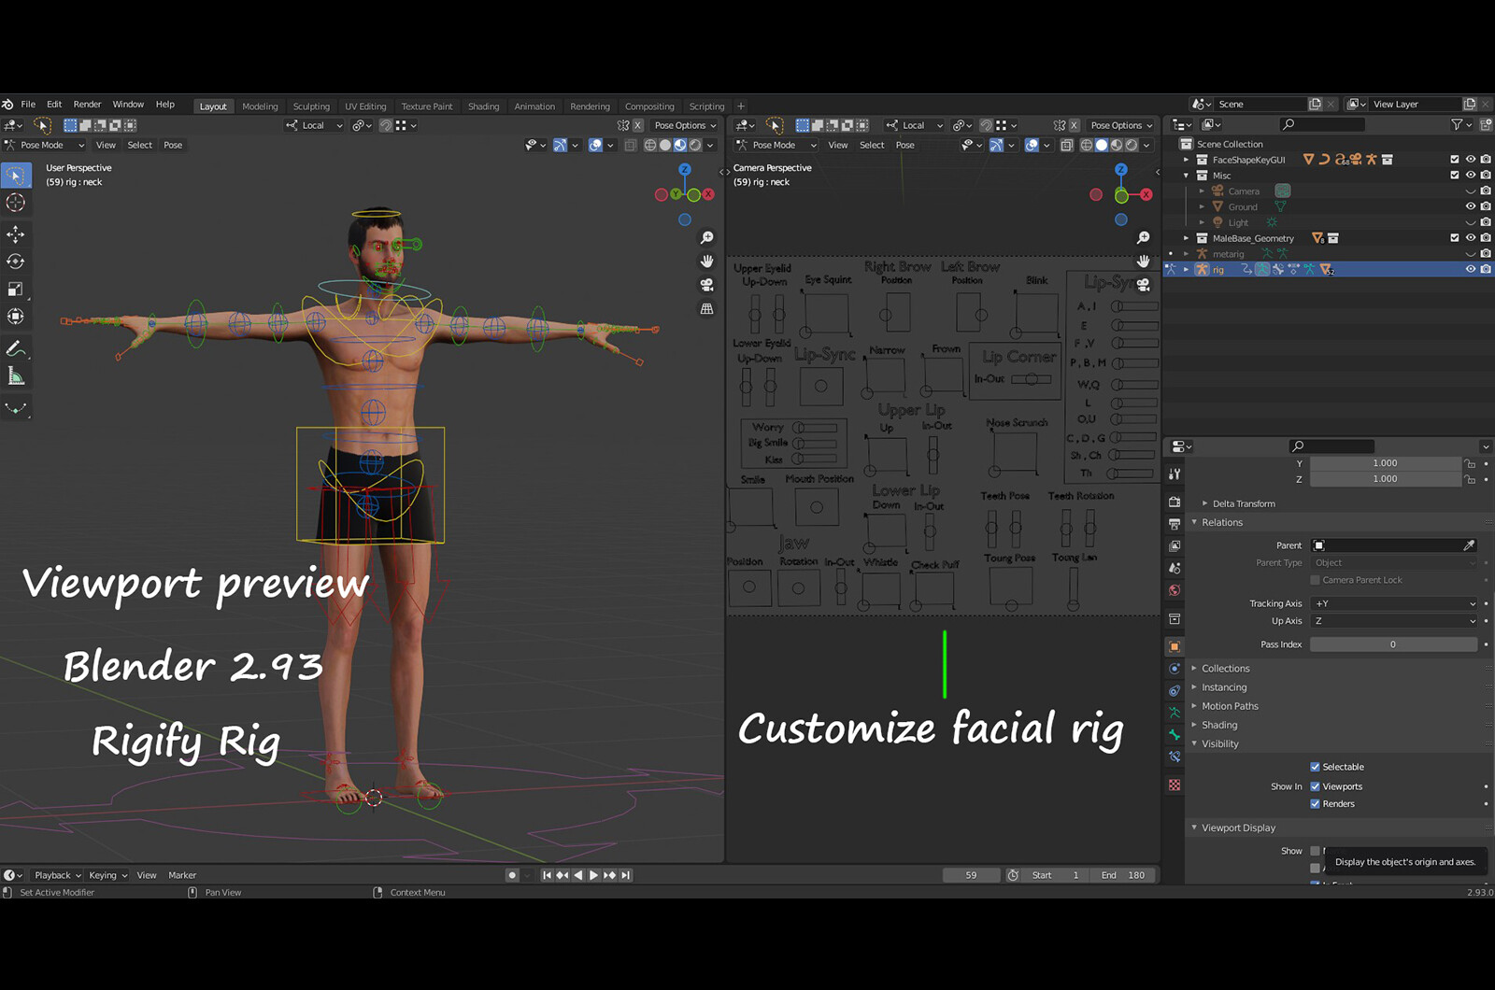1495x990 pixels.
Task: Select the Move tool in the viewport toolbar
Action: click(x=16, y=234)
